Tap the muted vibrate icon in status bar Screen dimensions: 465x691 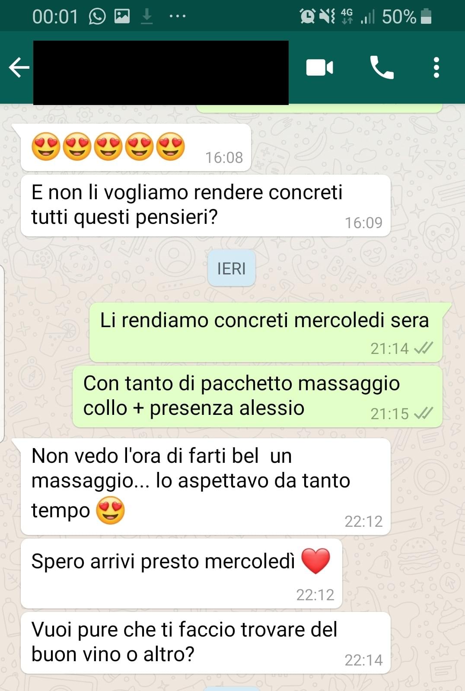(327, 16)
